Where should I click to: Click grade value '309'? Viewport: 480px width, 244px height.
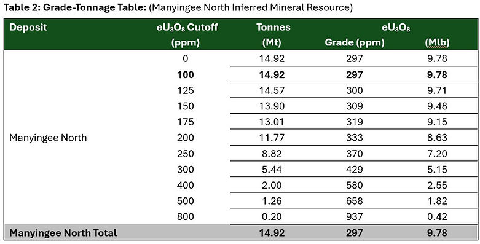(355, 106)
